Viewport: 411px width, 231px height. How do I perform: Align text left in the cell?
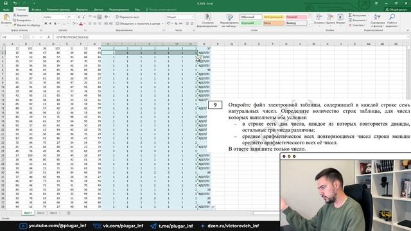pyautogui.click(x=90, y=24)
